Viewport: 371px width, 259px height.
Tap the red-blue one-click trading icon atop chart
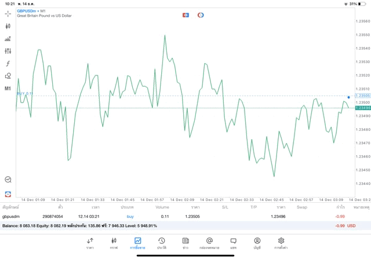pos(185,15)
